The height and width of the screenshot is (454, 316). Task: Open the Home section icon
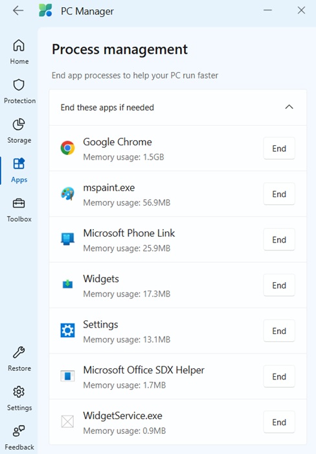pos(19,45)
